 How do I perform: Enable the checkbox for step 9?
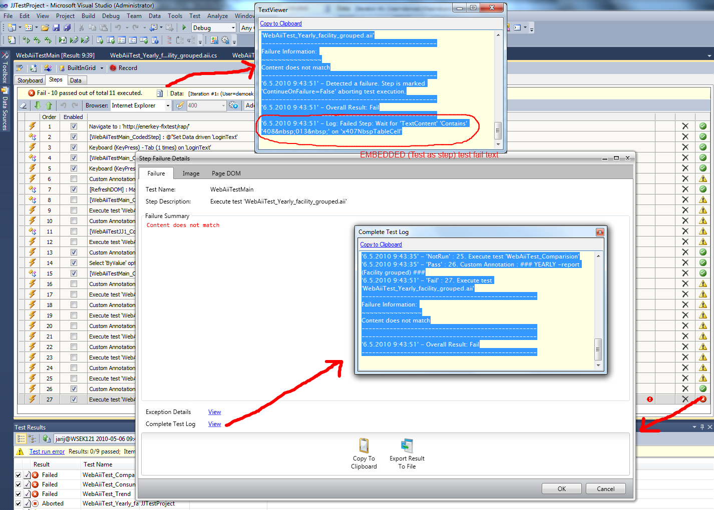[74, 210]
